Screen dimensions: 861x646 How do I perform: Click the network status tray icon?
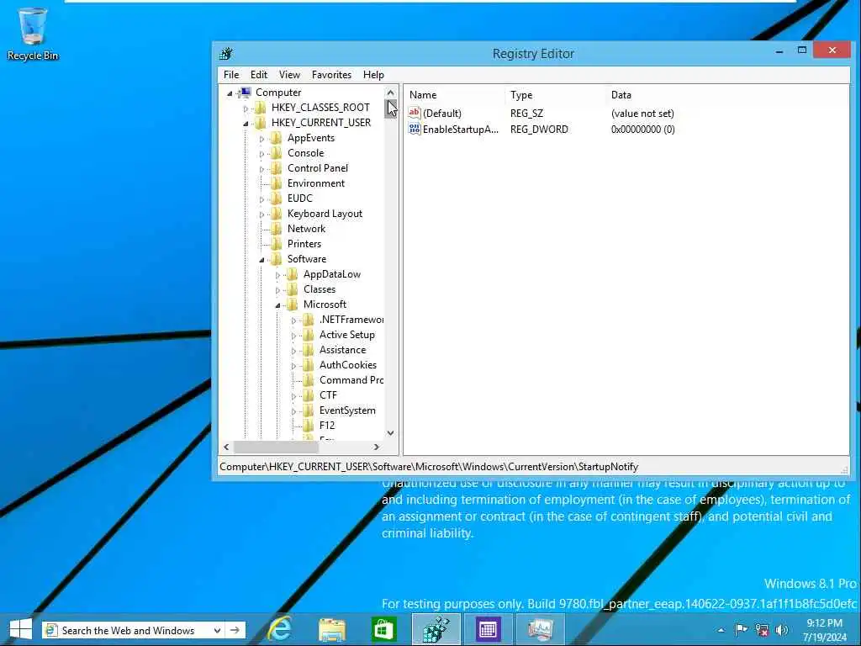coord(762,630)
